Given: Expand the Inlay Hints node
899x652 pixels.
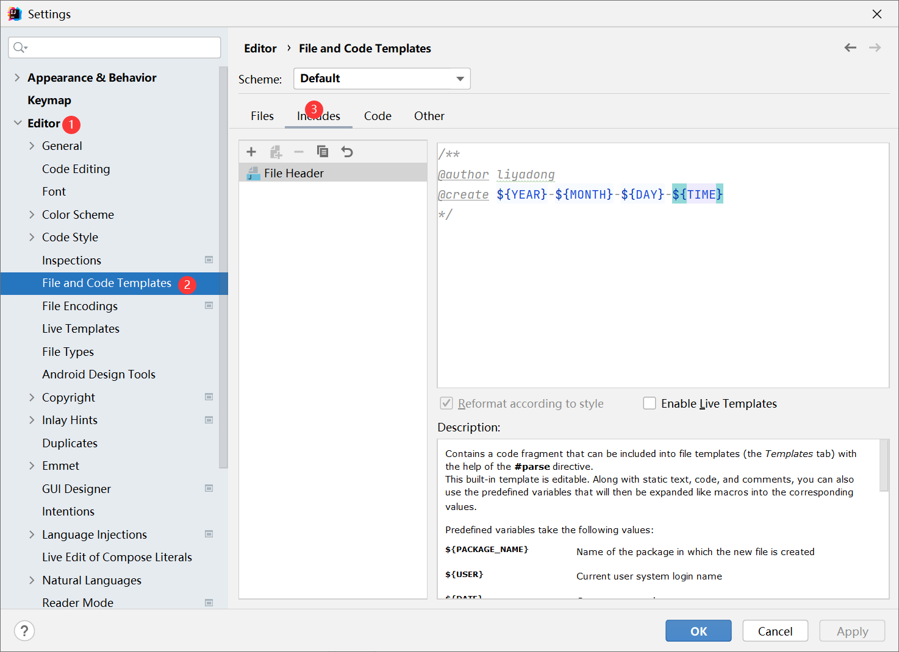Looking at the screenshot, I should click(32, 420).
